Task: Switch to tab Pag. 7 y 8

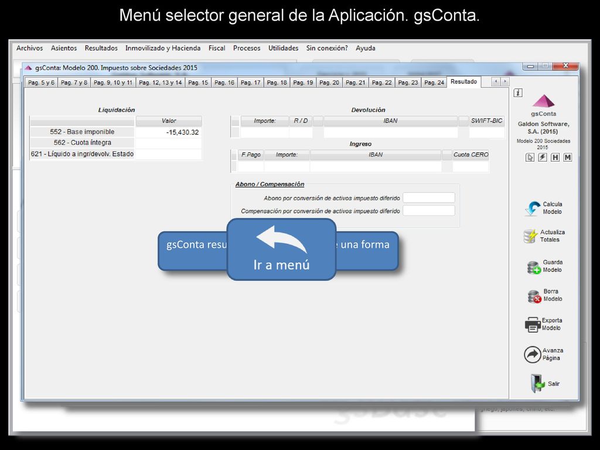Action: 74,83
